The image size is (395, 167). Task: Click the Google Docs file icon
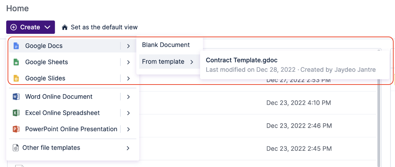click(16, 46)
